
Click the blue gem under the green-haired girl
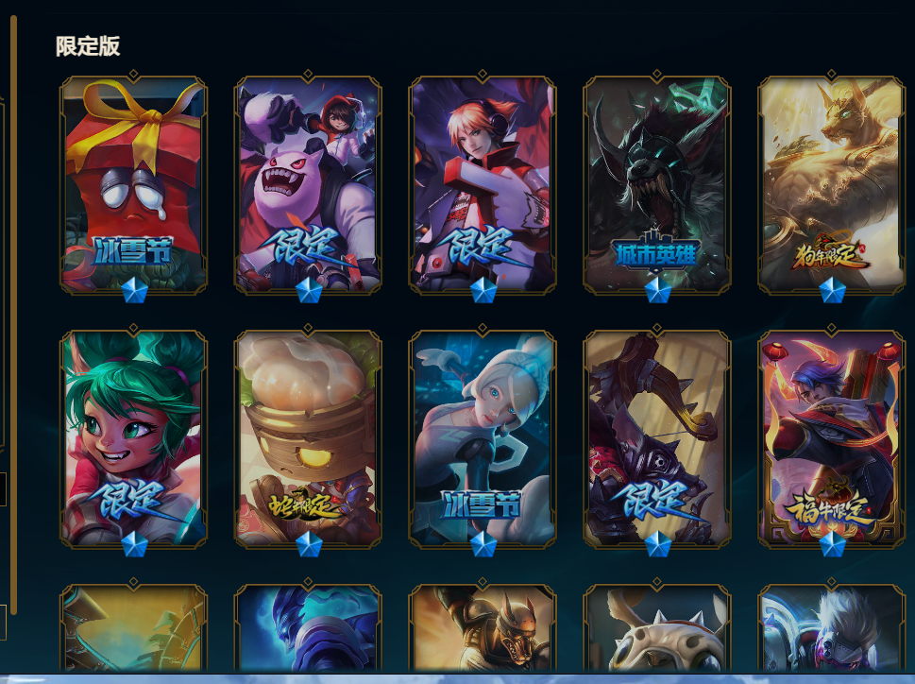(134, 544)
